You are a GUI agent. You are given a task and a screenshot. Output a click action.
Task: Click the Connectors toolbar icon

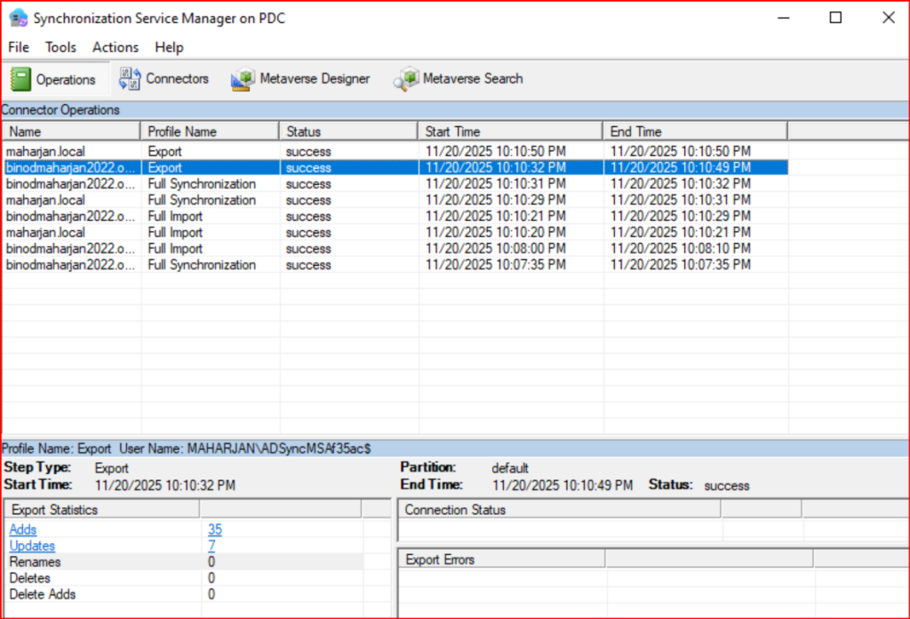130,79
